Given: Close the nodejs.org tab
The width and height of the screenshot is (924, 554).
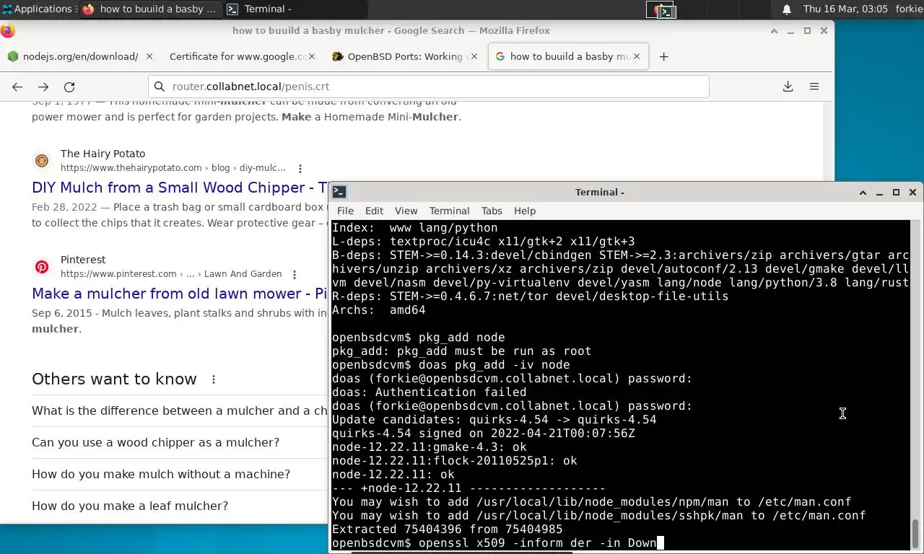Looking at the screenshot, I should [x=149, y=56].
